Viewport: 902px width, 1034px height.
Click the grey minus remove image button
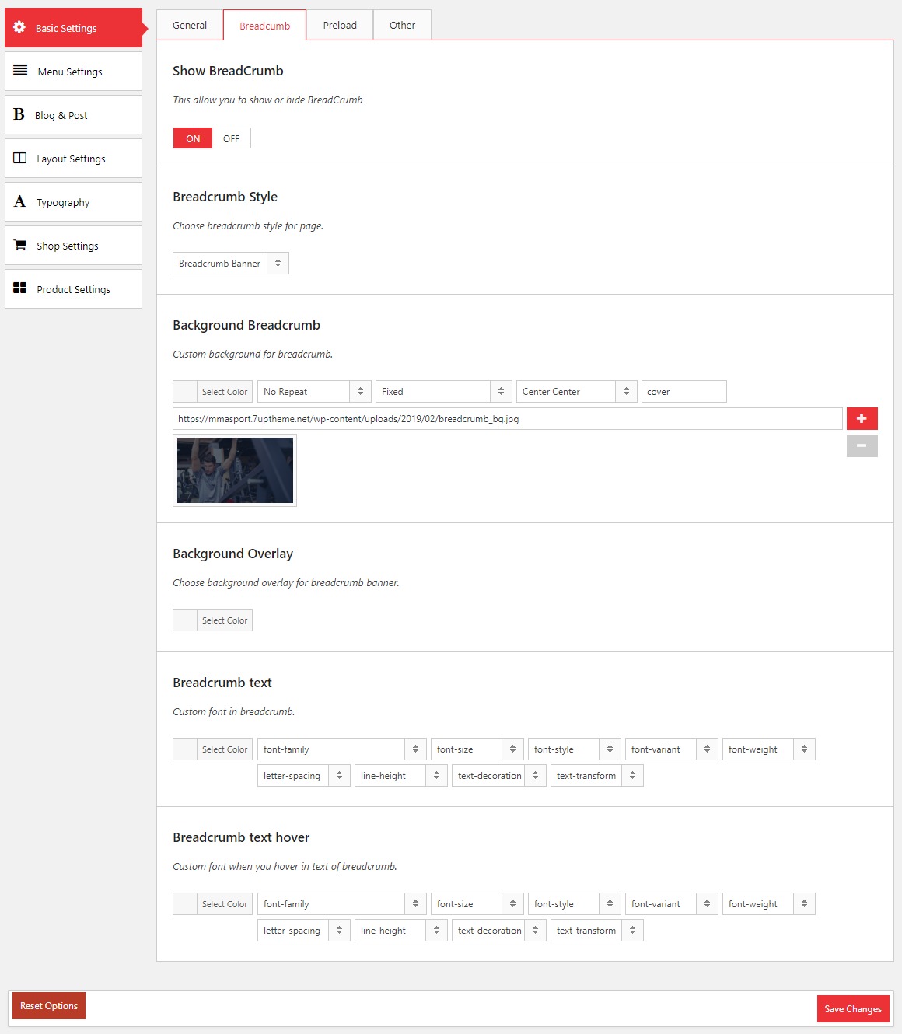(x=862, y=445)
